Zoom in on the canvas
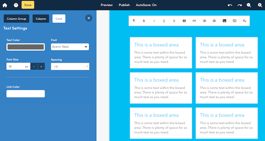This screenshot has height=141, width=265. [260, 5]
